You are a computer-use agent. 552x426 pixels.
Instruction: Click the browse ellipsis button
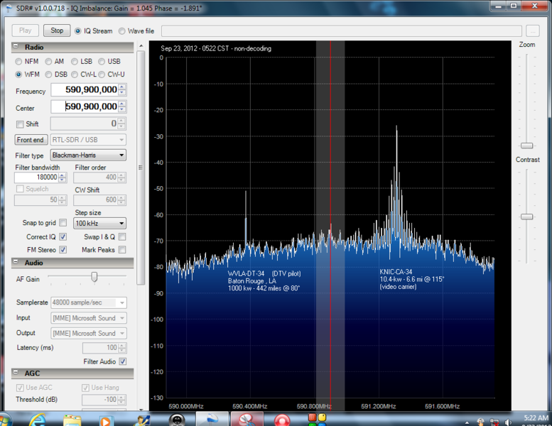coord(533,31)
